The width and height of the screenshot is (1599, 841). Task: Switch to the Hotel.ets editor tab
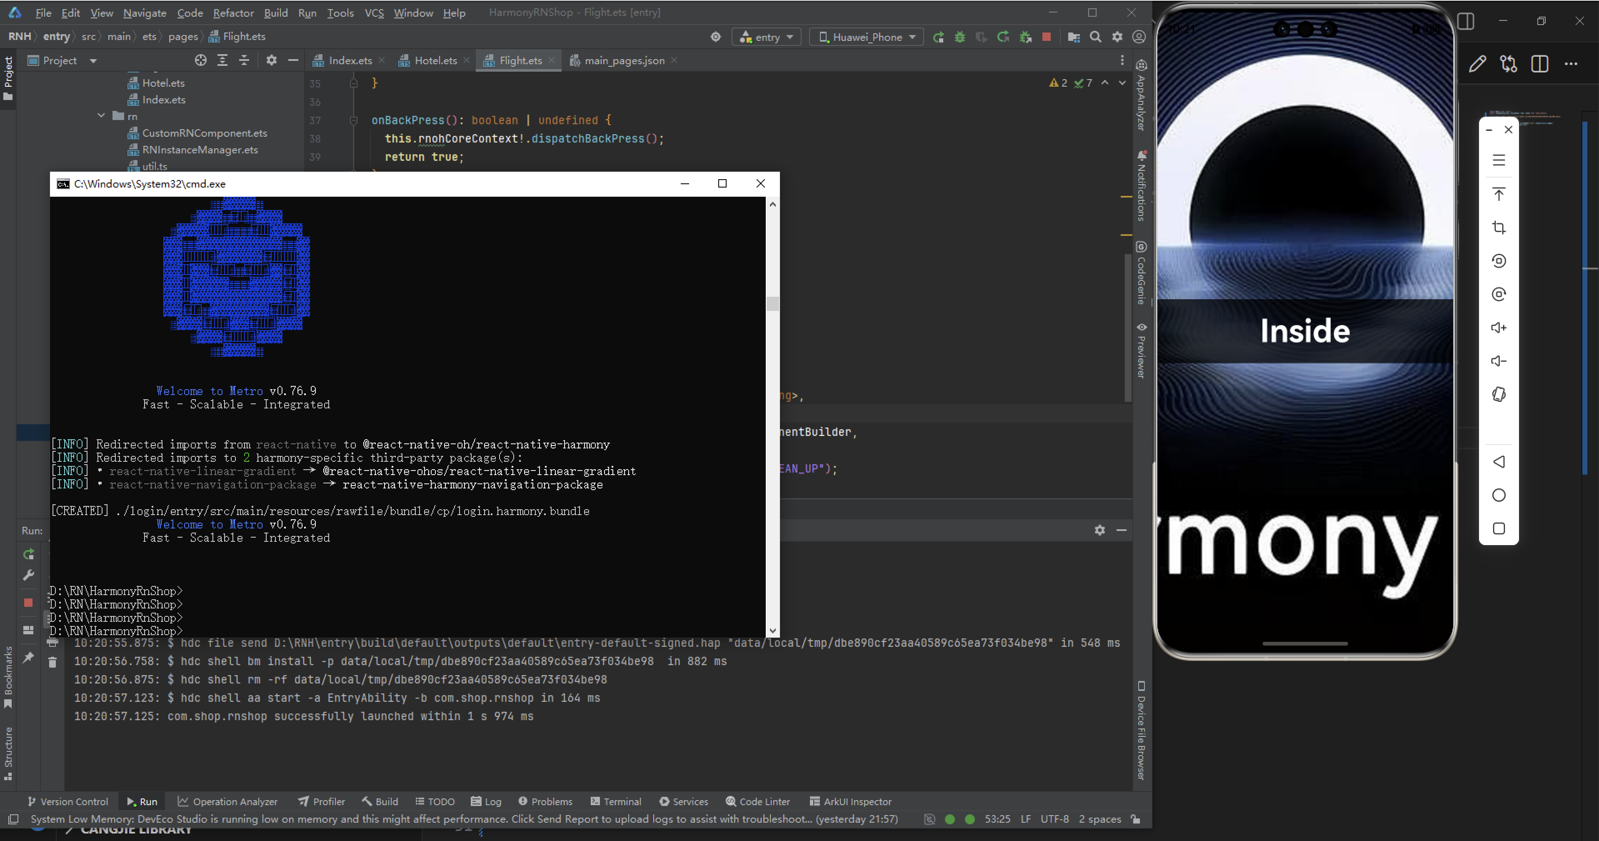(x=435, y=60)
